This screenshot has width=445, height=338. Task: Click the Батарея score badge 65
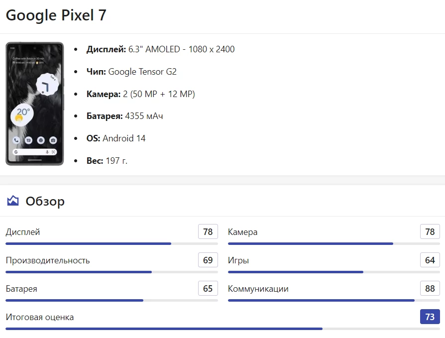click(x=208, y=289)
